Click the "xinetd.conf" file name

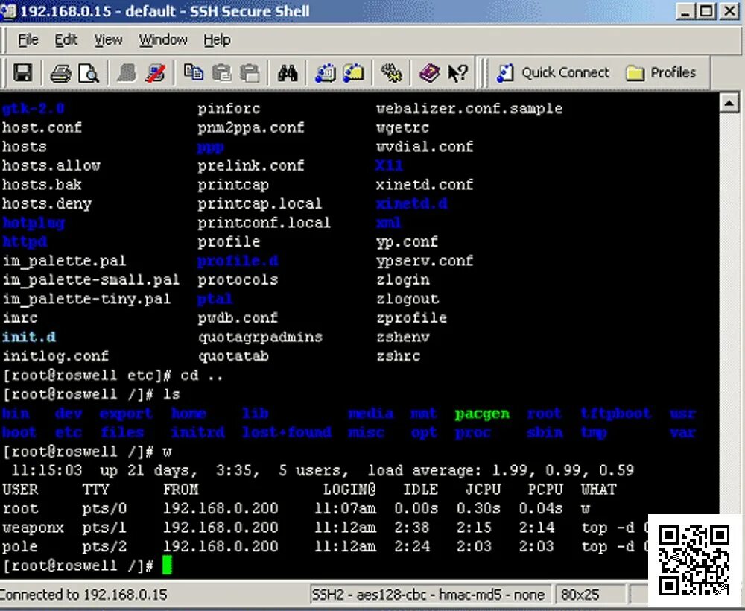[425, 185]
